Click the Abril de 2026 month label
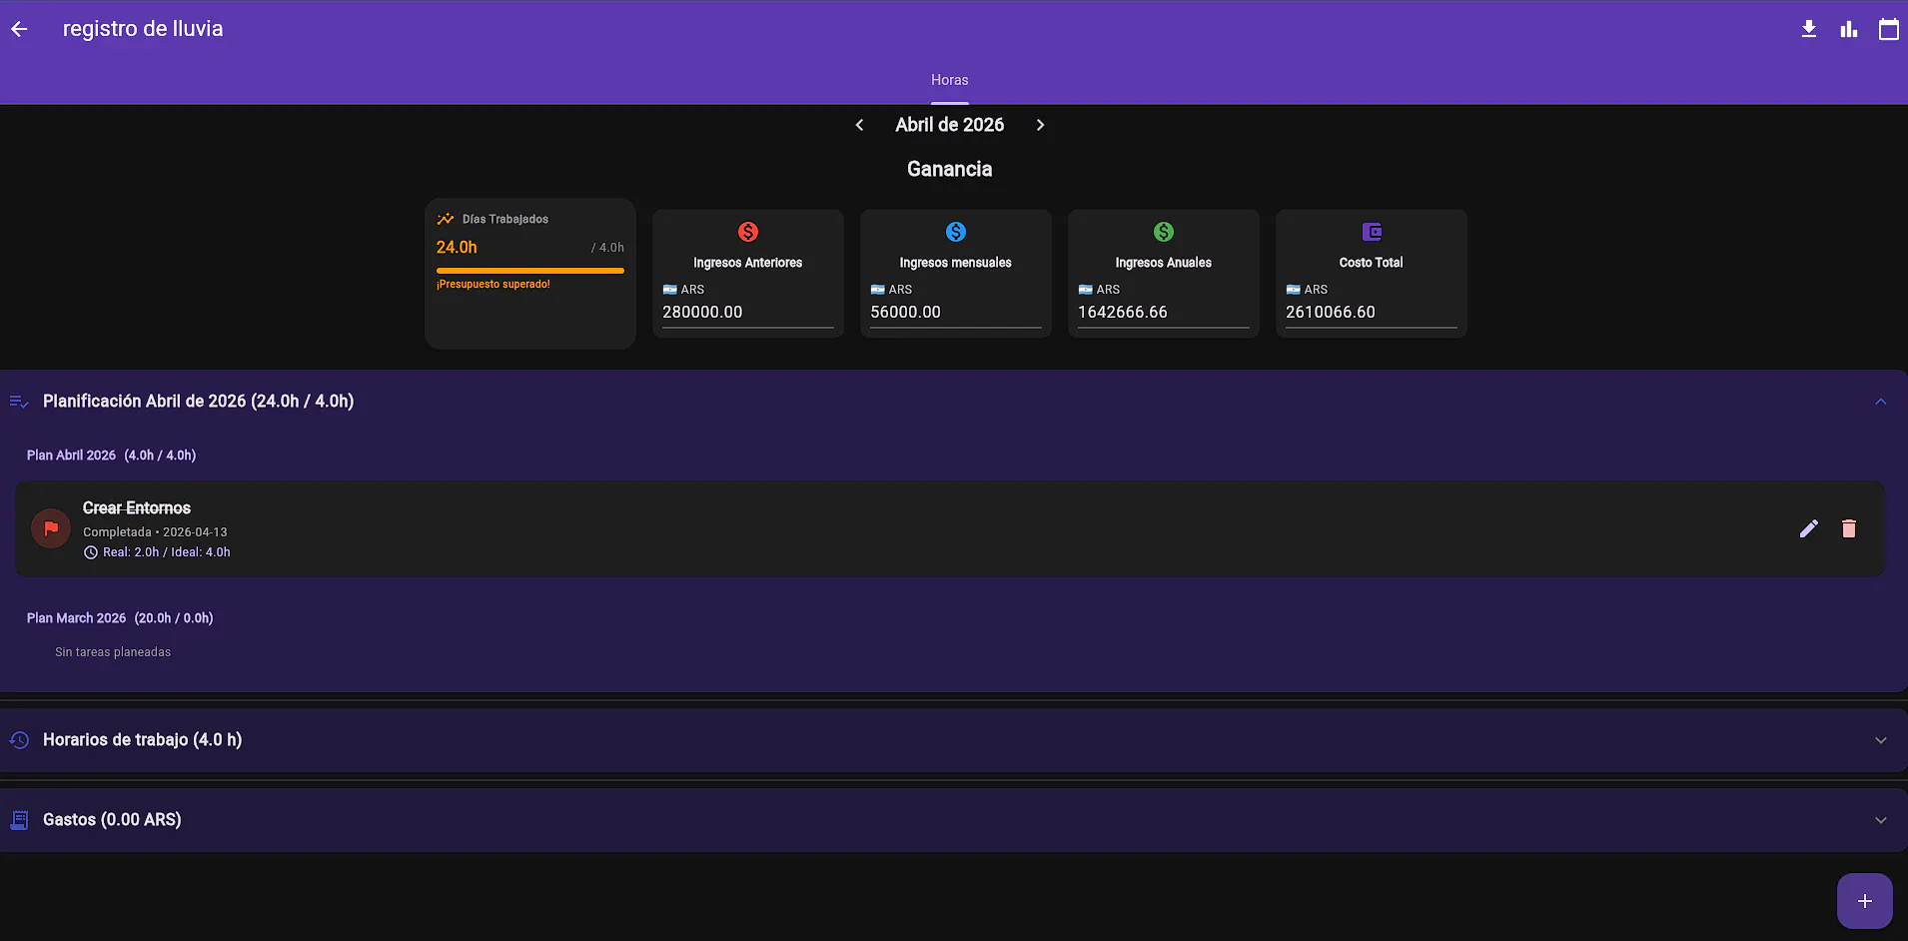 click(x=950, y=125)
